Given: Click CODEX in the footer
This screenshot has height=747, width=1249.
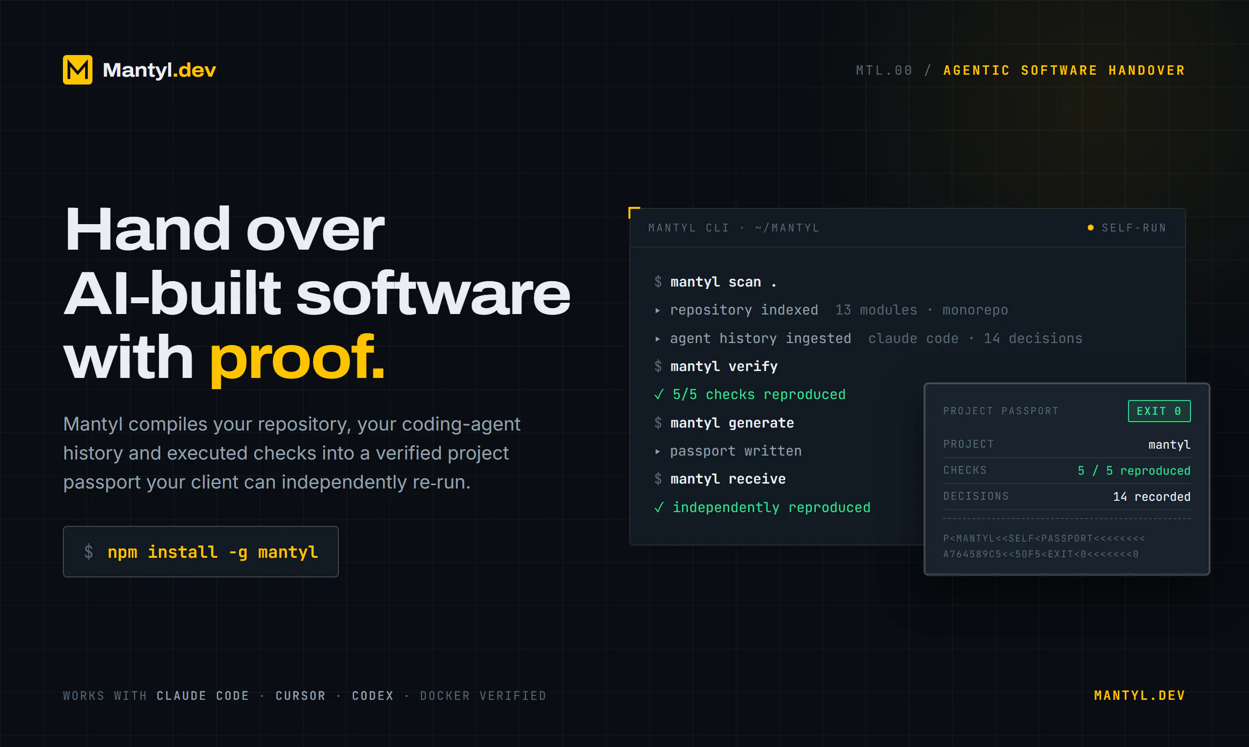Looking at the screenshot, I should 373,696.
